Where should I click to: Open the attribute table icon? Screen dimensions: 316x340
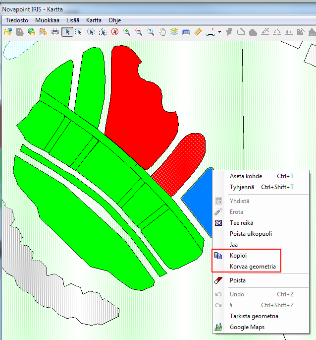(186, 32)
